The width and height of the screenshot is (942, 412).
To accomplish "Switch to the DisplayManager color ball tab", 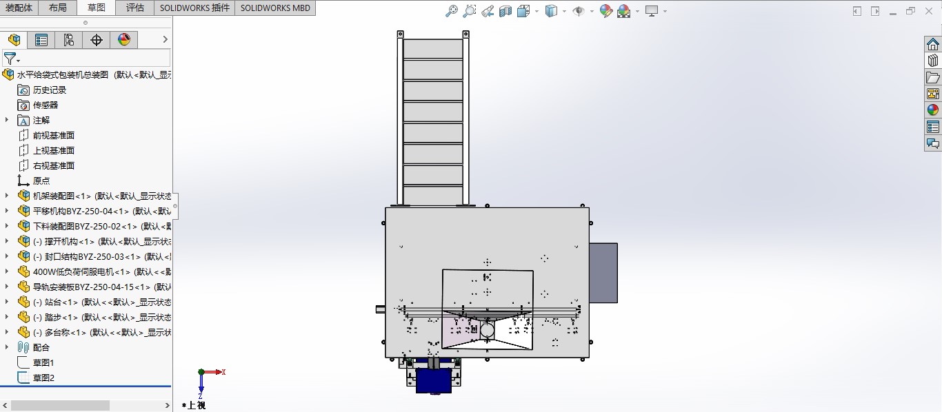I will (124, 40).
